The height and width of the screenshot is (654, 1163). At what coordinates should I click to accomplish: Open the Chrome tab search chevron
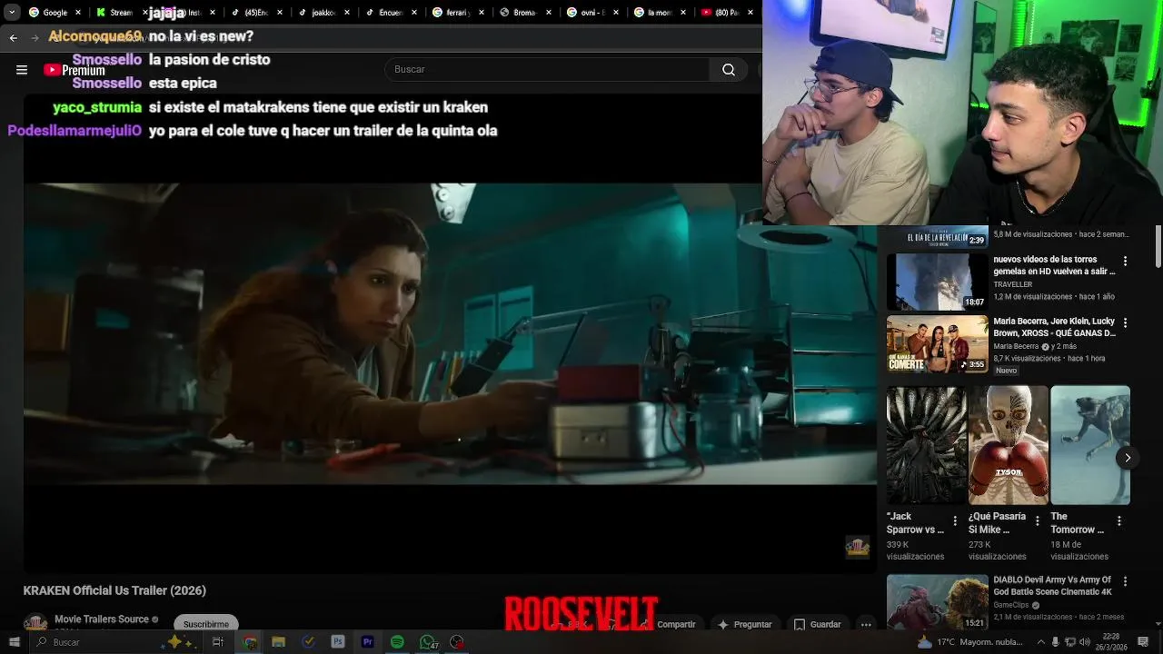[11, 13]
